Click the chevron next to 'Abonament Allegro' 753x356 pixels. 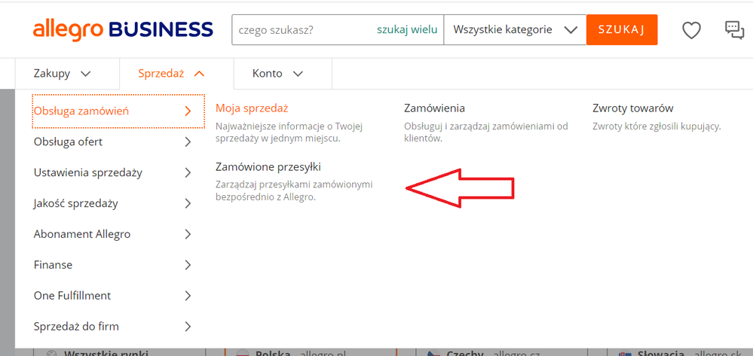pos(188,234)
